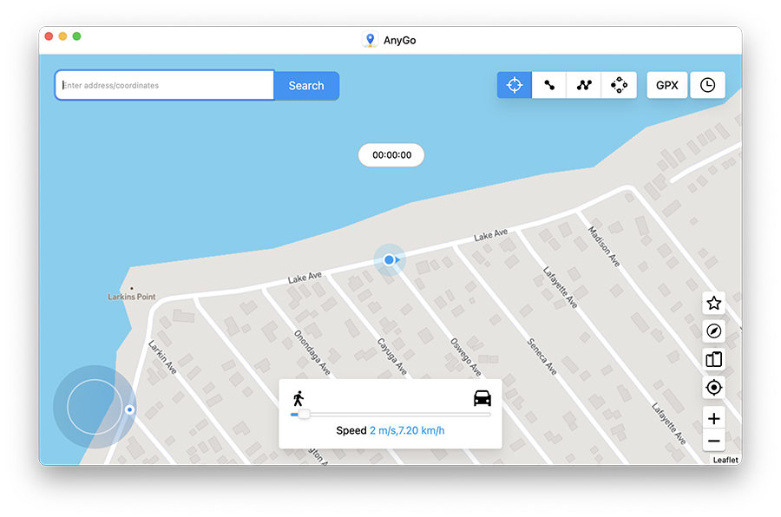Open the GPX import panel
This screenshot has height=517, width=781.
point(666,84)
